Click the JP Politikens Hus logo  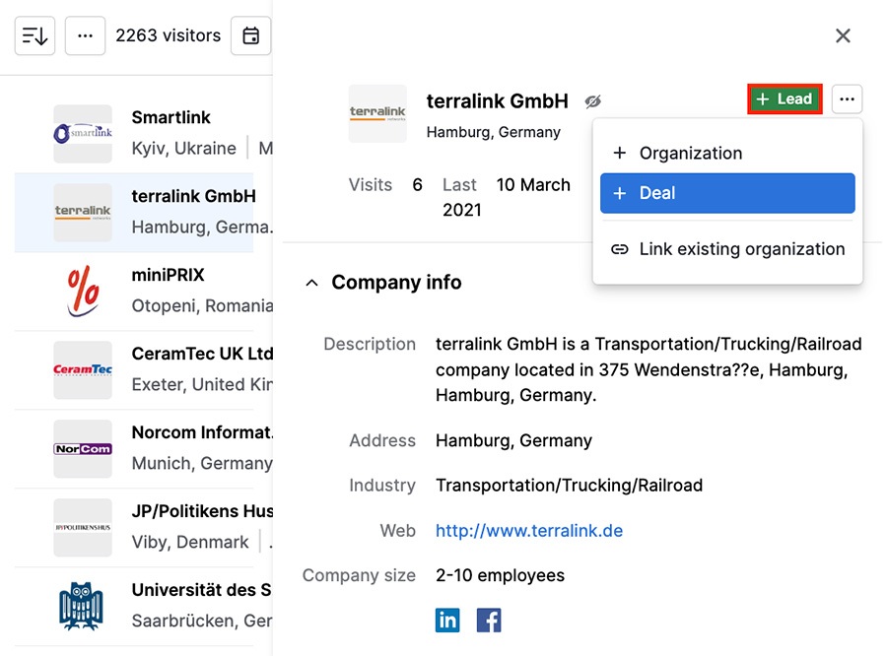(83, 528)
